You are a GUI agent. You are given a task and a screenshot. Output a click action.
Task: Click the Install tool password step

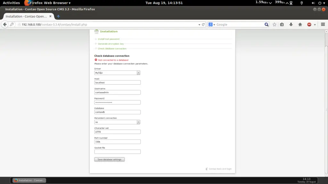pos(109,39)
